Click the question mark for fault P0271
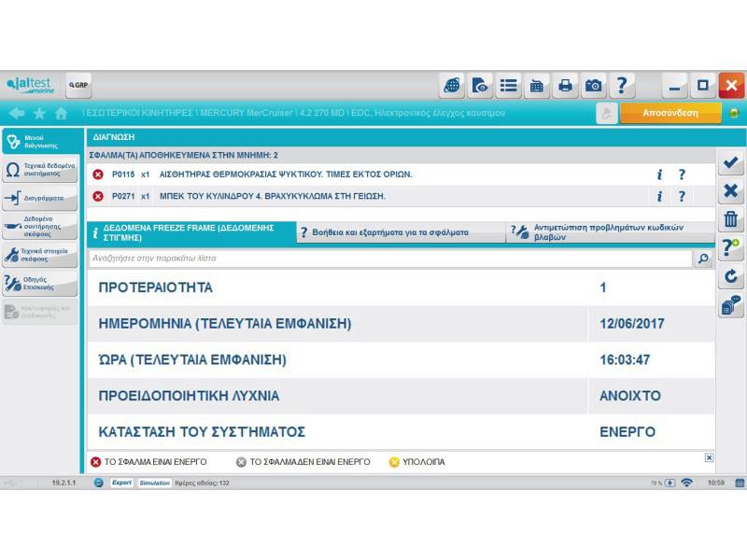The height and width of the screenshot is (560, 747). coord(682,196)
